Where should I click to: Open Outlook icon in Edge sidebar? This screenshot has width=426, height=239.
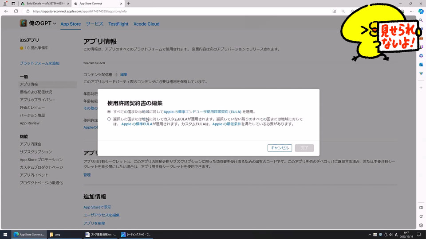pos(421,65)
